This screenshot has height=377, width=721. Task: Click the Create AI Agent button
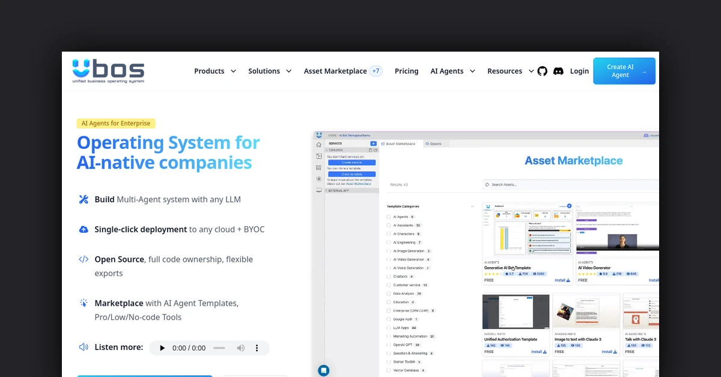624,71
